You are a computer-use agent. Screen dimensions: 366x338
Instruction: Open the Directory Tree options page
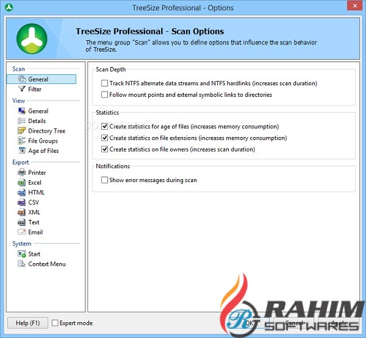(x=47, y=131)
